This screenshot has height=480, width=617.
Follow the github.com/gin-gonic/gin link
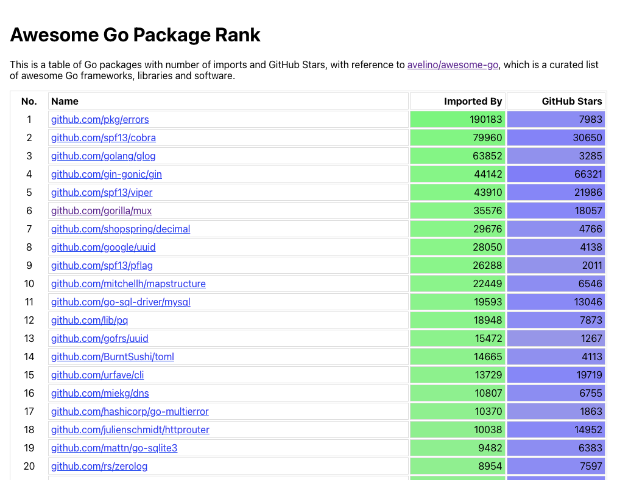[x=106, y=174]
